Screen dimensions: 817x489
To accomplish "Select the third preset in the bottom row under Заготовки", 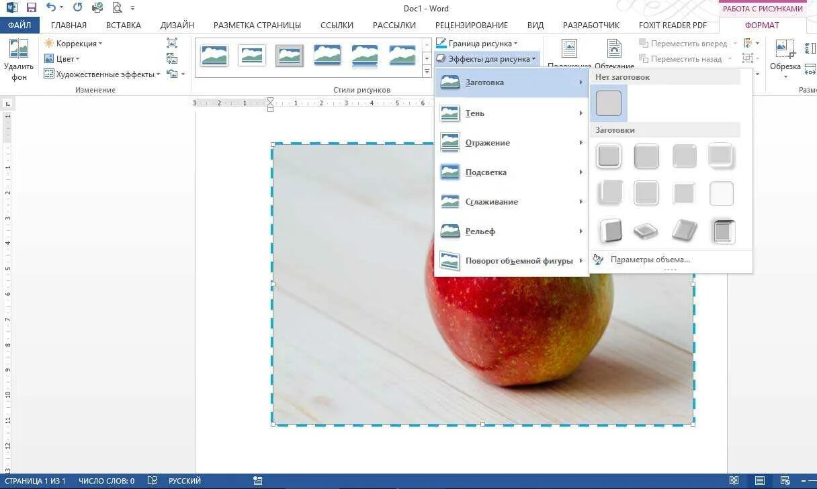I will [x=684, y=231].
